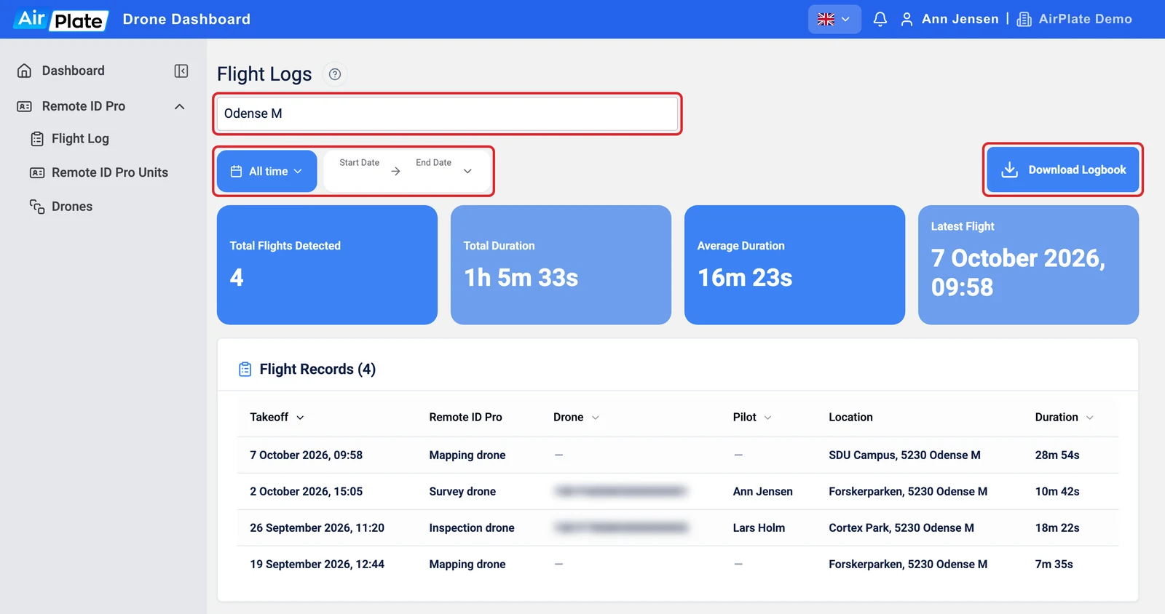
Task: Click the 7m 35s duration value
Action: (1054, 565)
